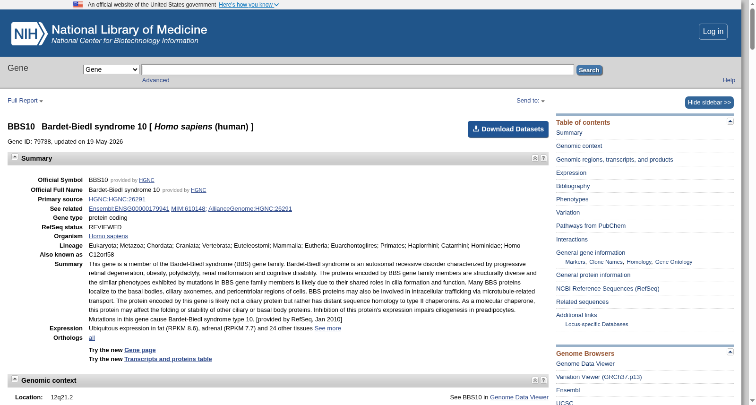Click HGNC link beside Official Full Name

[x=198, y=190]
